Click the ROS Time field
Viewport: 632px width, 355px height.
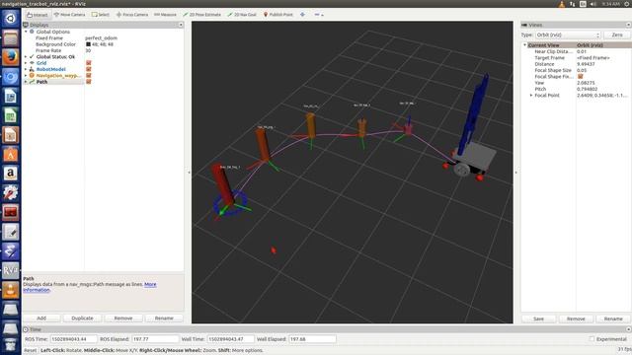[x=74, y=339]
